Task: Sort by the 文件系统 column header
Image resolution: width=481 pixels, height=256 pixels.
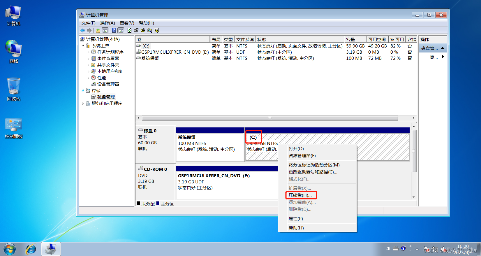Action: [x=245, y=39]
